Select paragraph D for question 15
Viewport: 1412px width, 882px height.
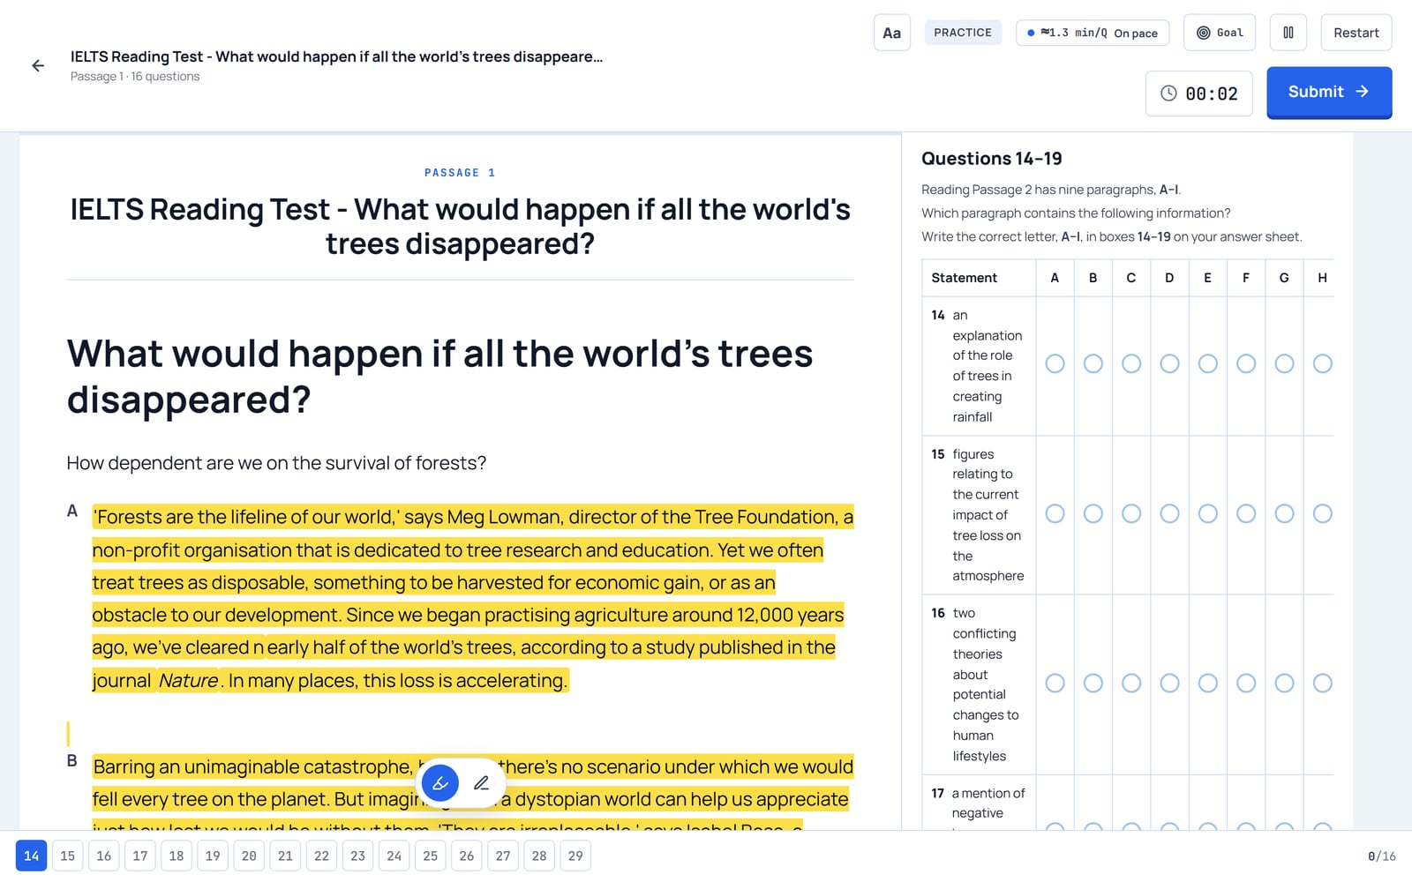pos(1169,513)
